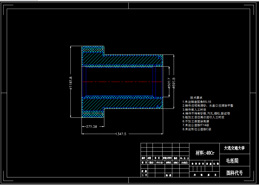Image resolution: width=259 pixels, height=185 pixels.
Task: Select the 技术要求 heading text
Action: pyautogui.click(x=196, y=98)
